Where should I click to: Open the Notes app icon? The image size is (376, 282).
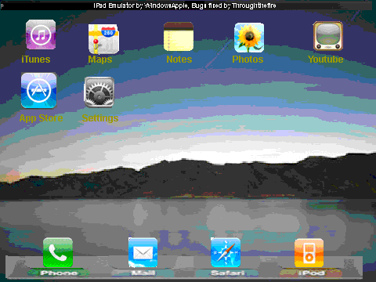(179, 37)
